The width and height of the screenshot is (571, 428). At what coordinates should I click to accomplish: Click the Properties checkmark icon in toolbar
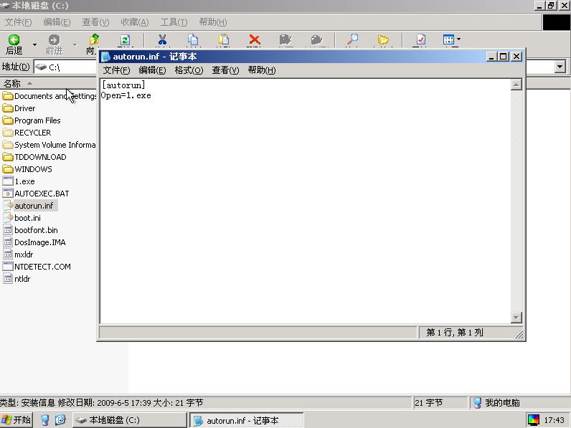tap(420, 39)
